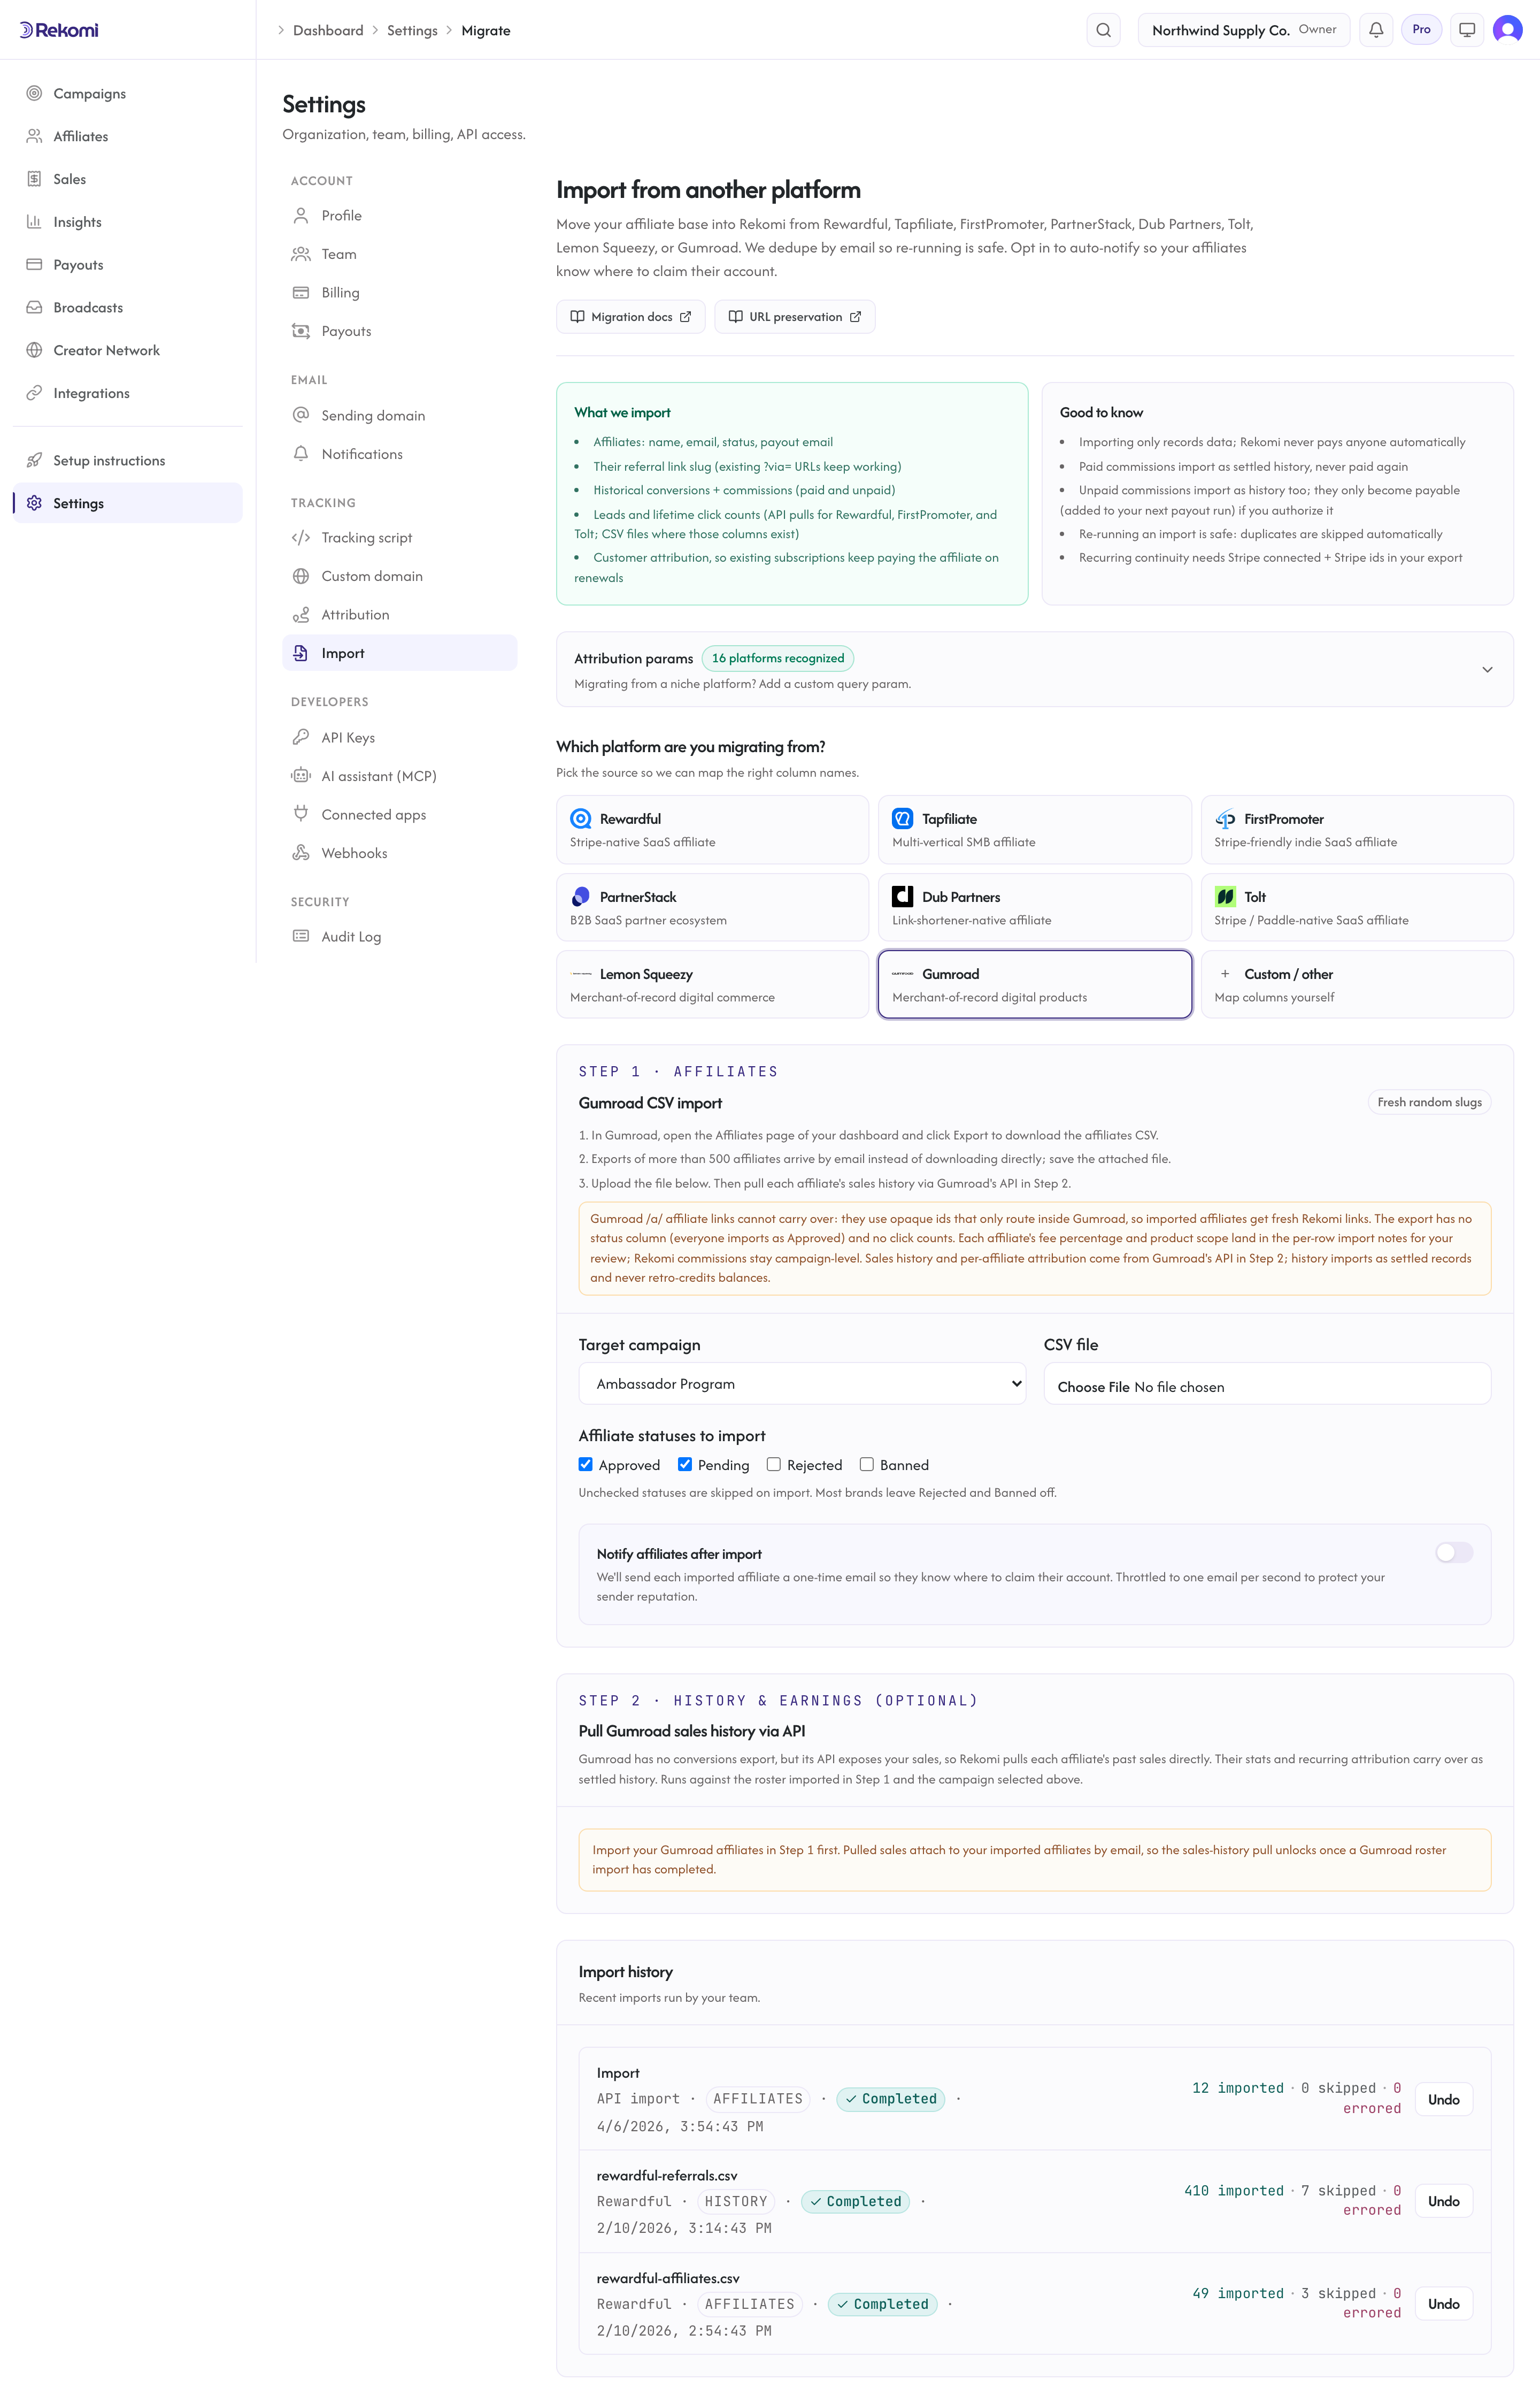Screen dimensions: 1540x2403
Task: Open Profile settings page
Action: 400,215
